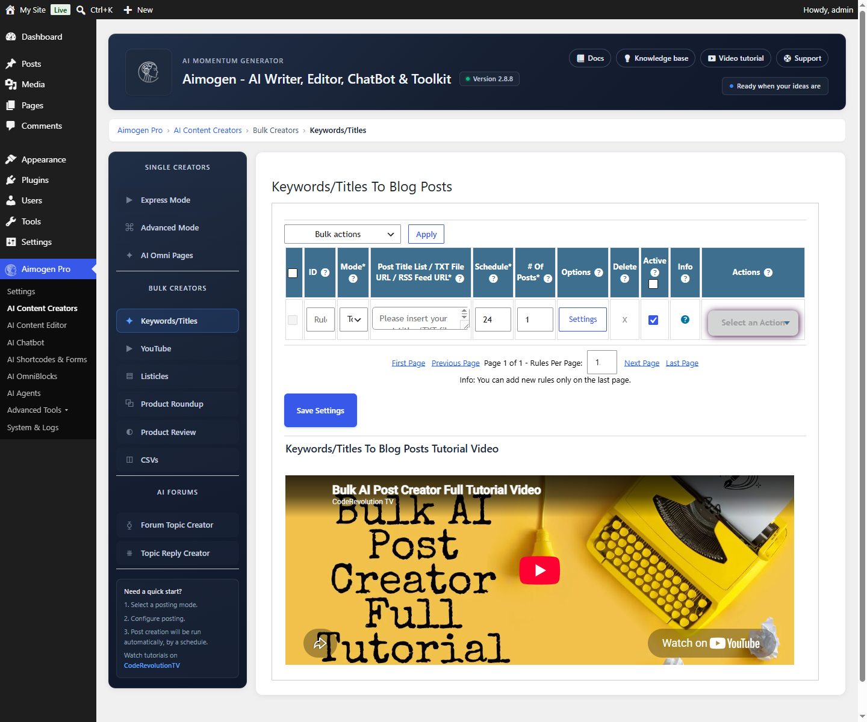Click the blue info icon in rule row
Viewport: 867px width, 722px height.
click(685, 319)
